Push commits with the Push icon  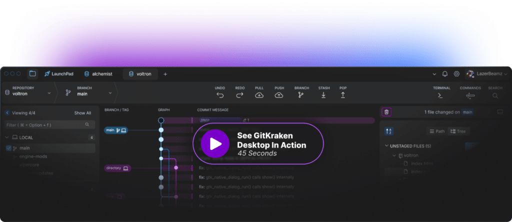click(279, 95)
